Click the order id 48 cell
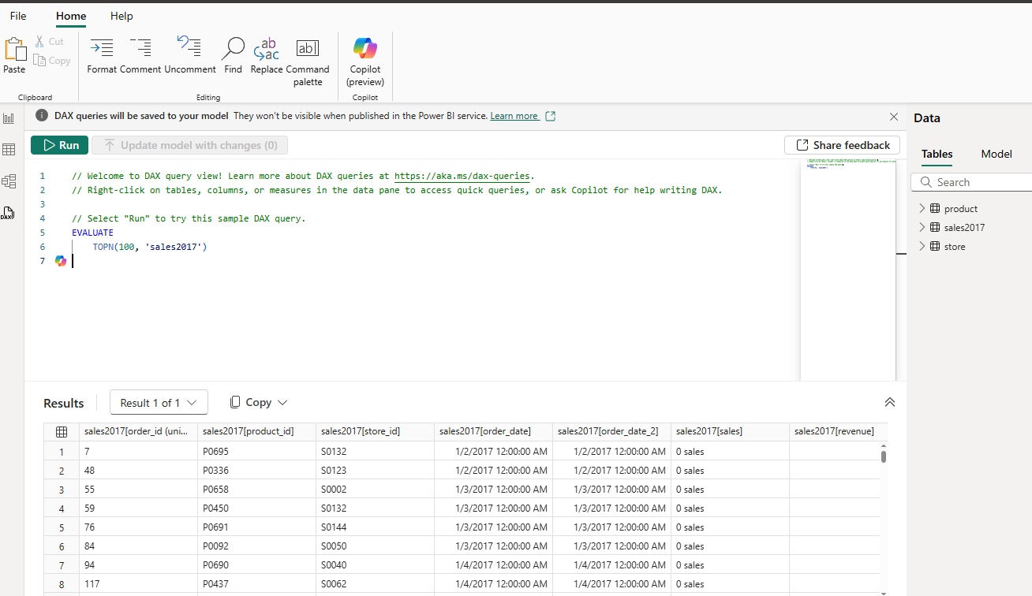1032x596 pixels. 138,471
